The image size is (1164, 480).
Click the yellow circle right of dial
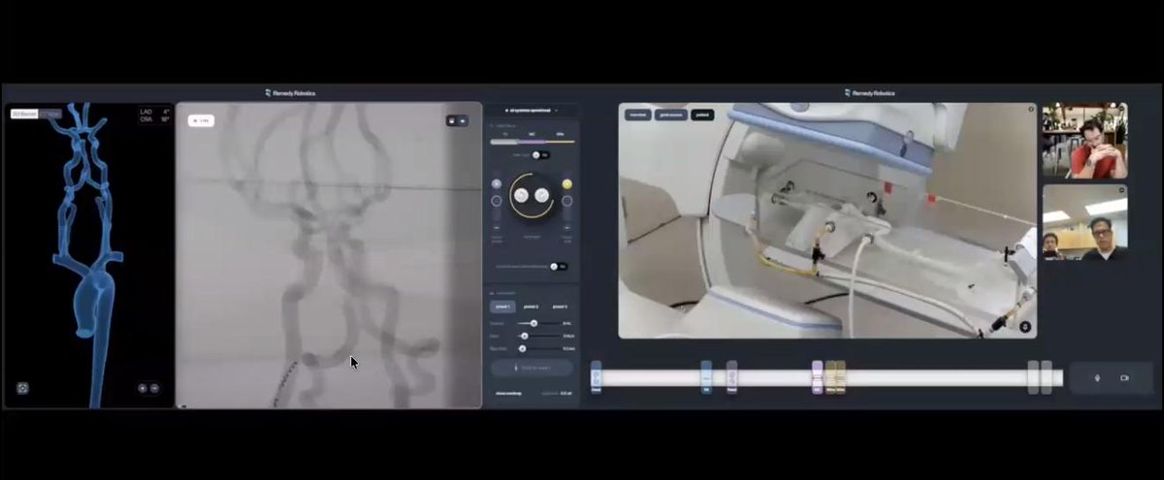pos(567,183)
